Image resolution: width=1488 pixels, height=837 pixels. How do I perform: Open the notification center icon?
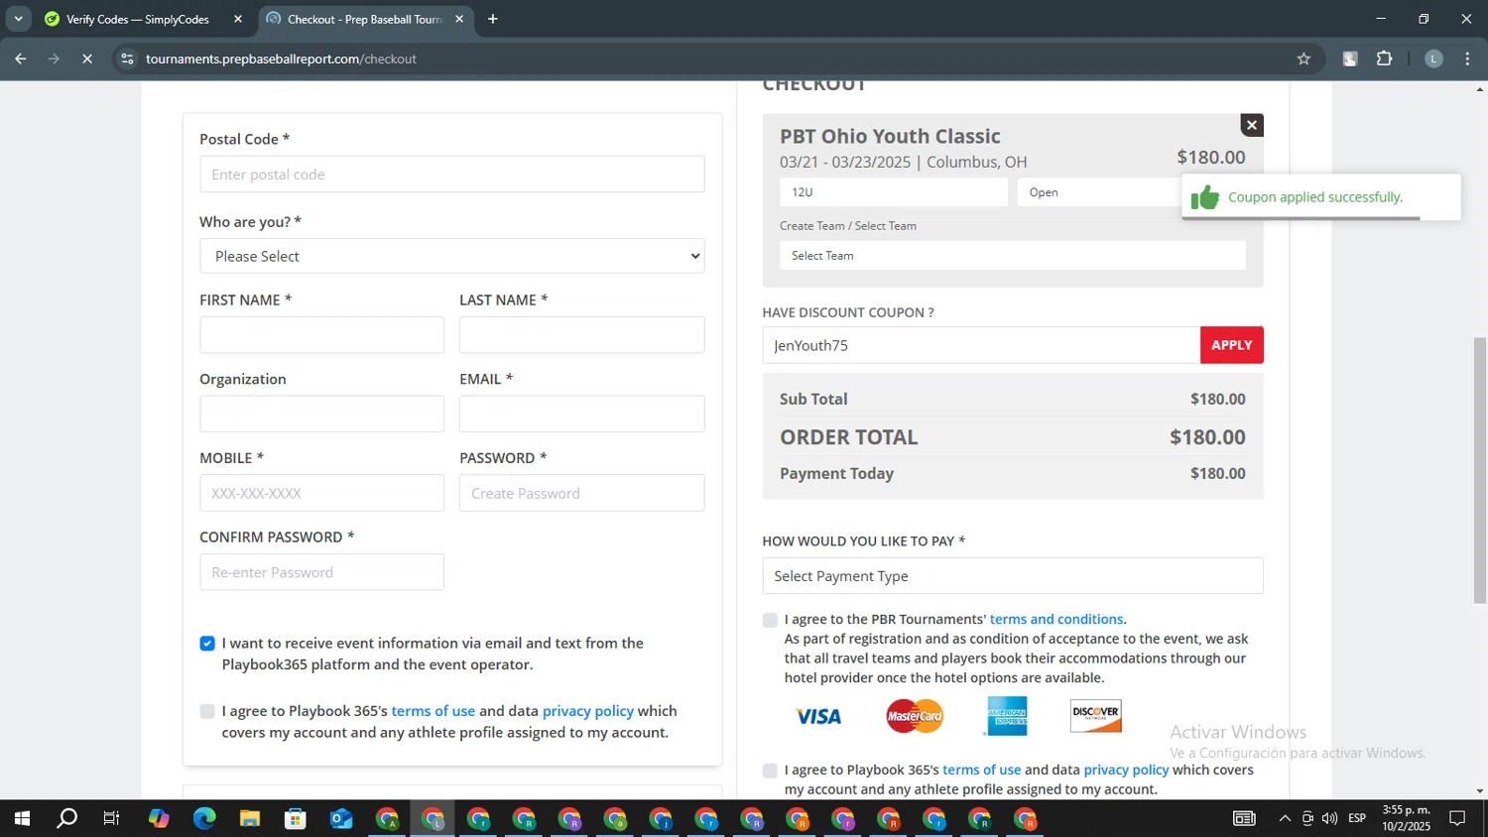tap(1457, 819)
